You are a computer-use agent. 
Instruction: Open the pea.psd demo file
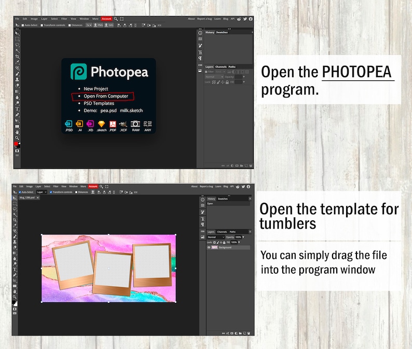coord(108,110)
